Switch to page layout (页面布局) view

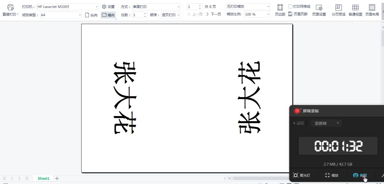pyautogui.click(x=372, y=10)
